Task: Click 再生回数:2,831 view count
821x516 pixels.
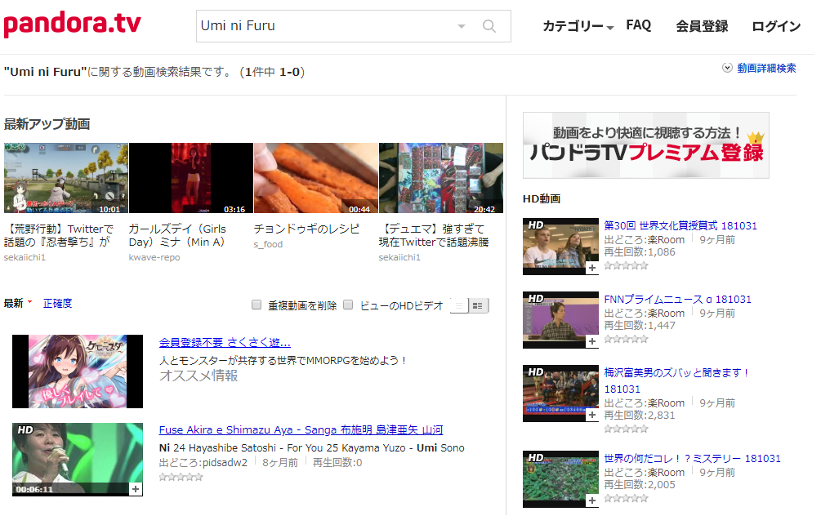Action: (x=640, y=416)
